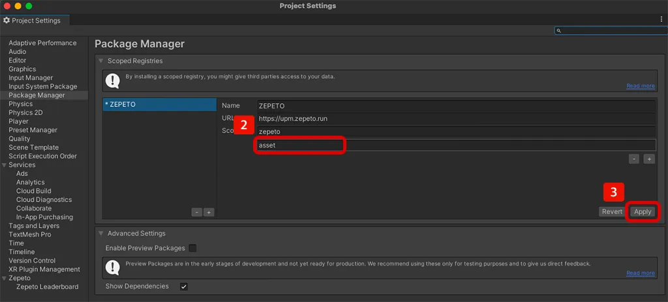Viewport: 668px width, 302px height.
Task: Open Time settings
Action: (x=16, y=243)
